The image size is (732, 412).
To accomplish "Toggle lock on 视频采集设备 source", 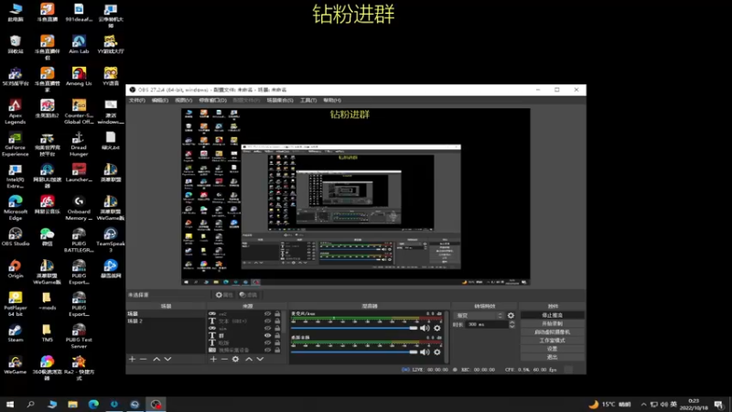I will point(277,350).
